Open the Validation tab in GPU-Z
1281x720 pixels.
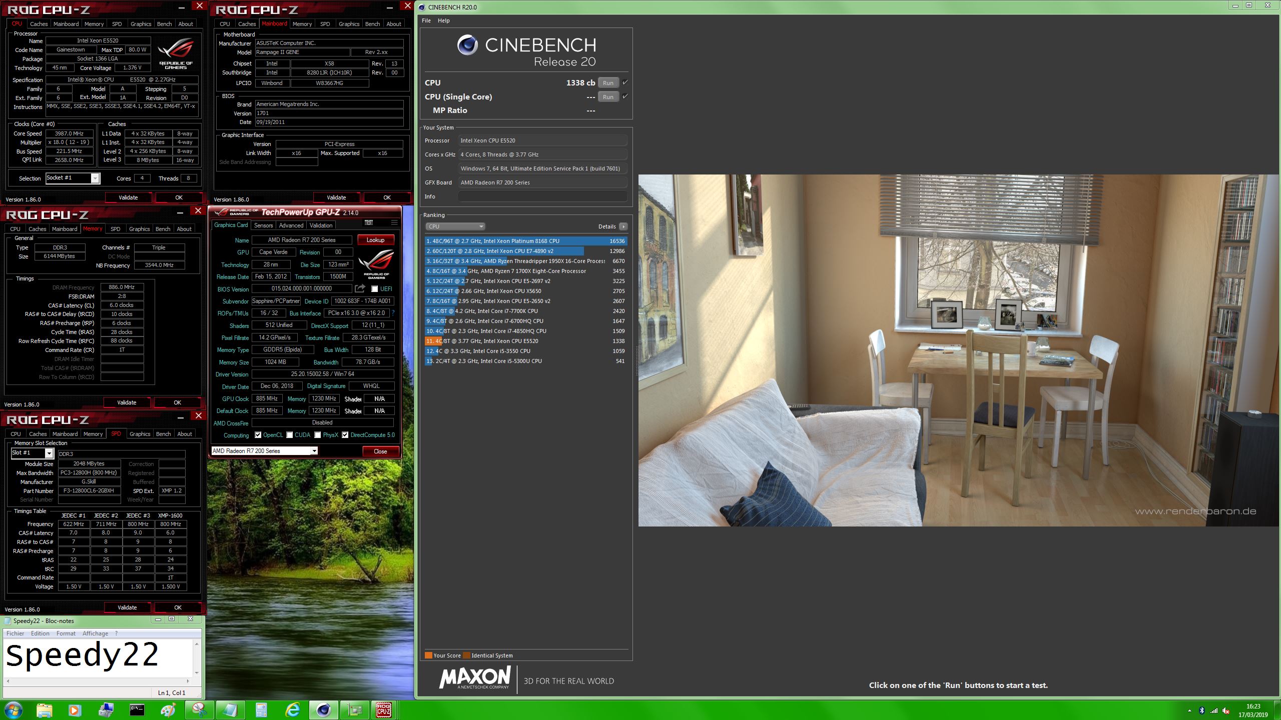321,225
